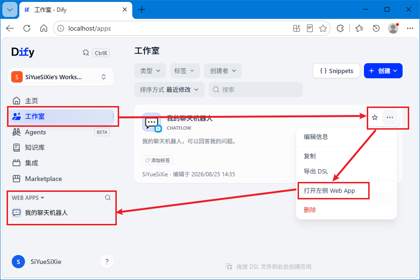Click the home house icon in sidebar

(x=16, y=101)
